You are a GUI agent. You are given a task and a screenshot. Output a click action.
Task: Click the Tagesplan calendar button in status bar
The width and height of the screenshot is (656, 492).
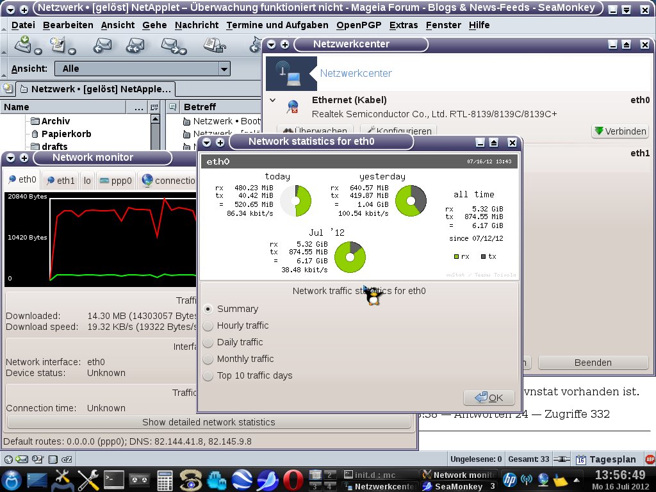[606, 459]
